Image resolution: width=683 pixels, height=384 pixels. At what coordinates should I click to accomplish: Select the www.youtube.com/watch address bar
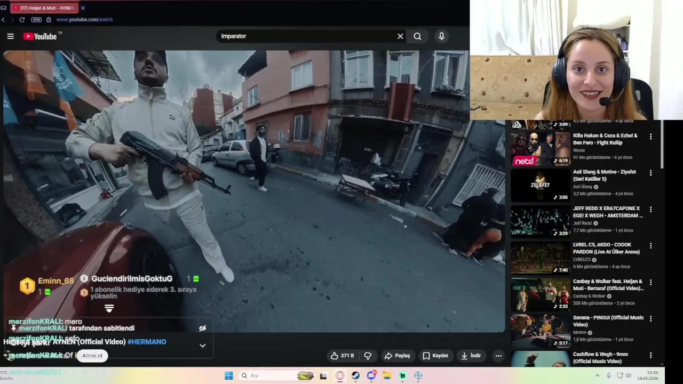tap(84, 20)
